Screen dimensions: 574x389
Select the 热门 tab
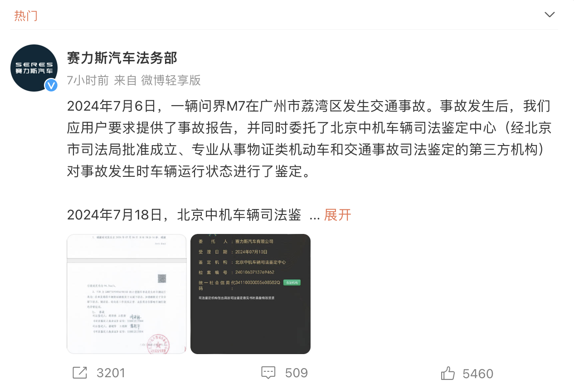26,15
